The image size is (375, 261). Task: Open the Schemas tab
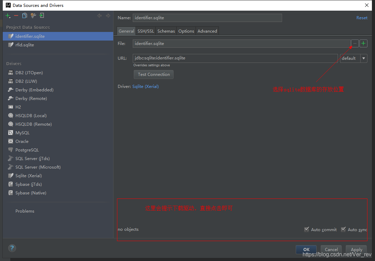tap(166, 31)
